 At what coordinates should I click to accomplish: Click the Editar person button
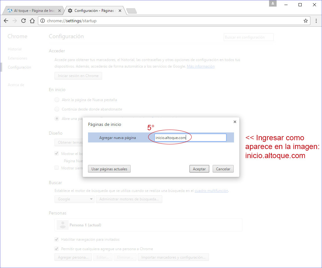click(103, 257)
